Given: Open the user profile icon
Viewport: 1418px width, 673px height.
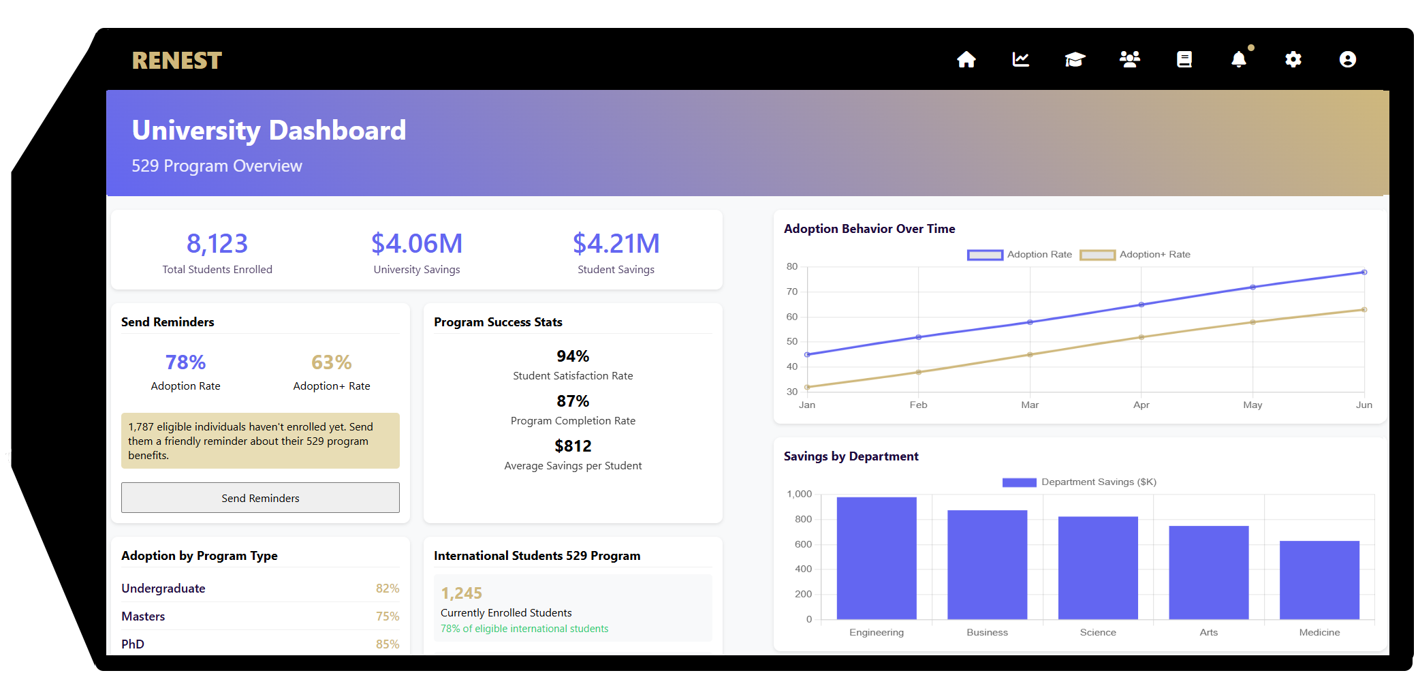Looking at the screenshot, I should pos(1347,60).
